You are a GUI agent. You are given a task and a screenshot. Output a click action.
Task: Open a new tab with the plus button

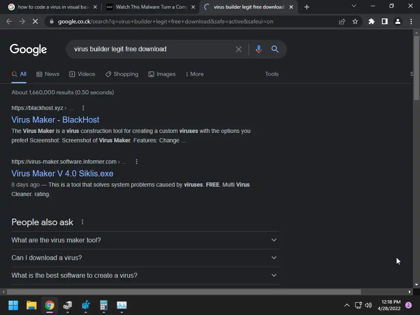(x=307, y=7)
